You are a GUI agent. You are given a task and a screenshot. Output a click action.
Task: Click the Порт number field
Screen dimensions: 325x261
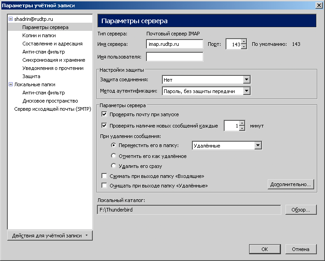tap(233, 44)
